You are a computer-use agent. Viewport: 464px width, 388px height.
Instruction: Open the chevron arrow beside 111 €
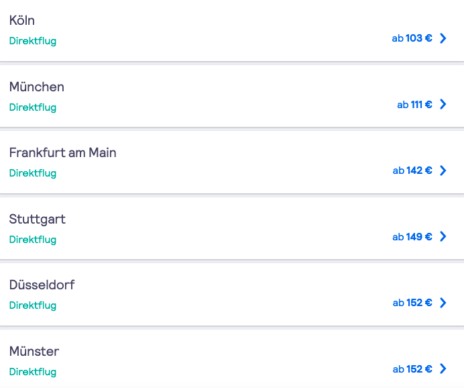pyautogui.click(x=443, y=104)
